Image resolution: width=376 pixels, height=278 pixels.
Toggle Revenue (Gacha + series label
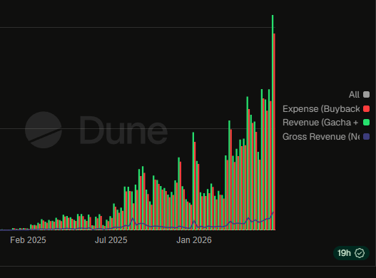pyautogui.click(x=320, y=123)
